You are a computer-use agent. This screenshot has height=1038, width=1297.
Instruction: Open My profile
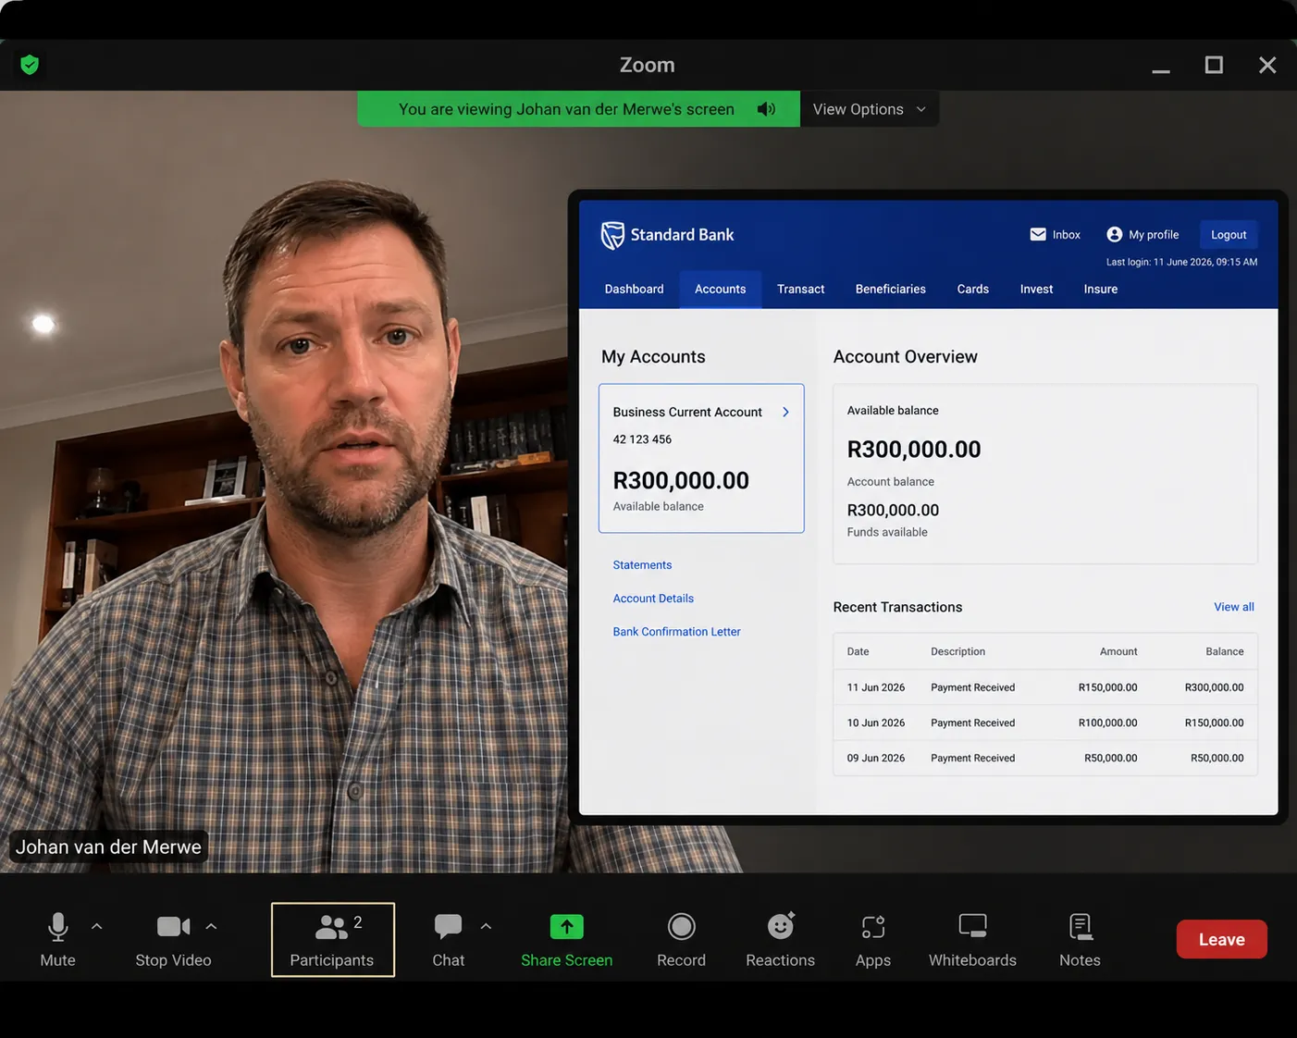point(1143,235)
